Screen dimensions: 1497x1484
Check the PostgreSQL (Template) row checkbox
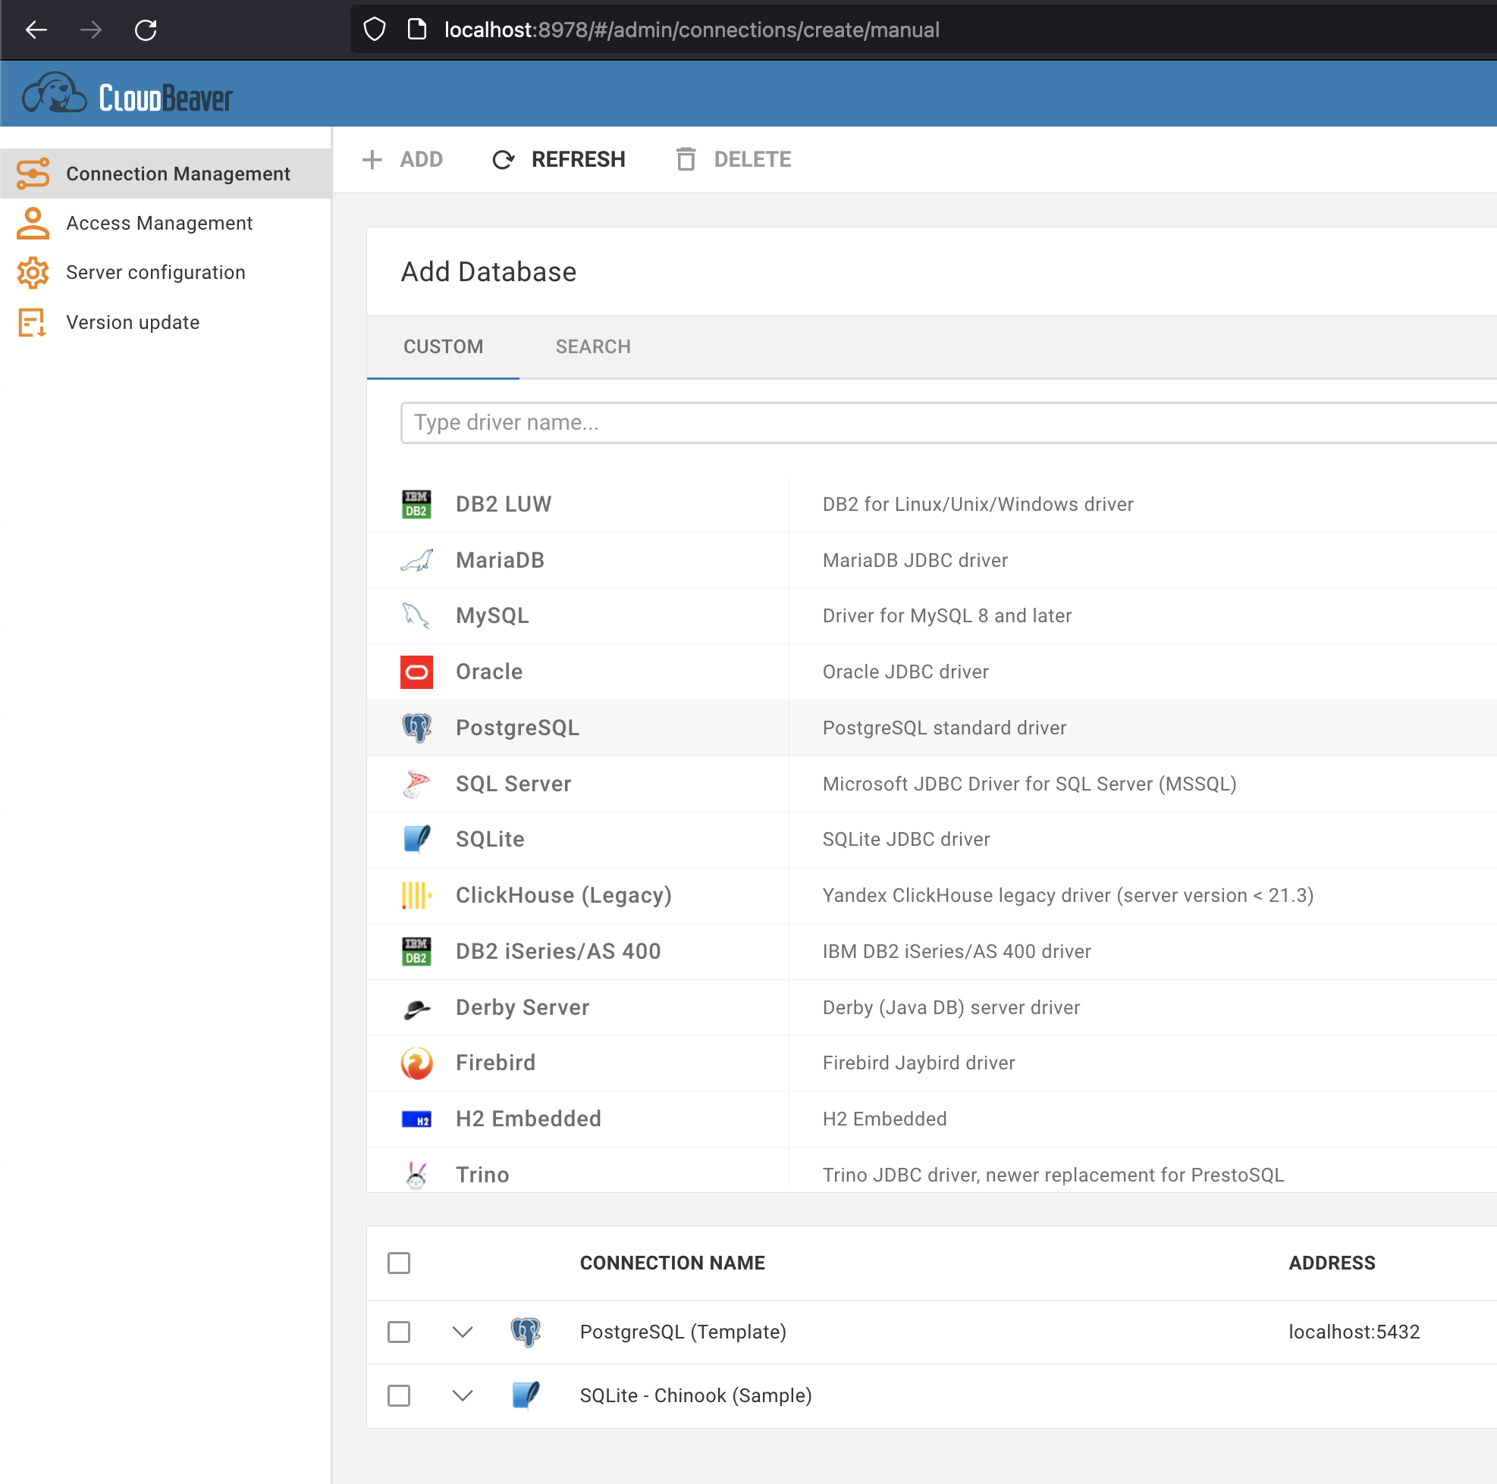point(398,1332)
